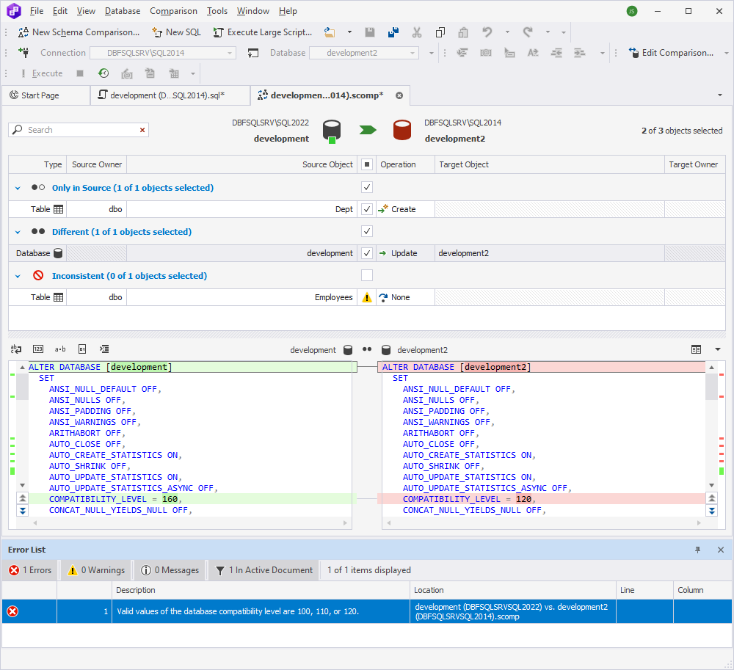Sort by Operation column header
The image size is (734, 670).
[405, 164]
